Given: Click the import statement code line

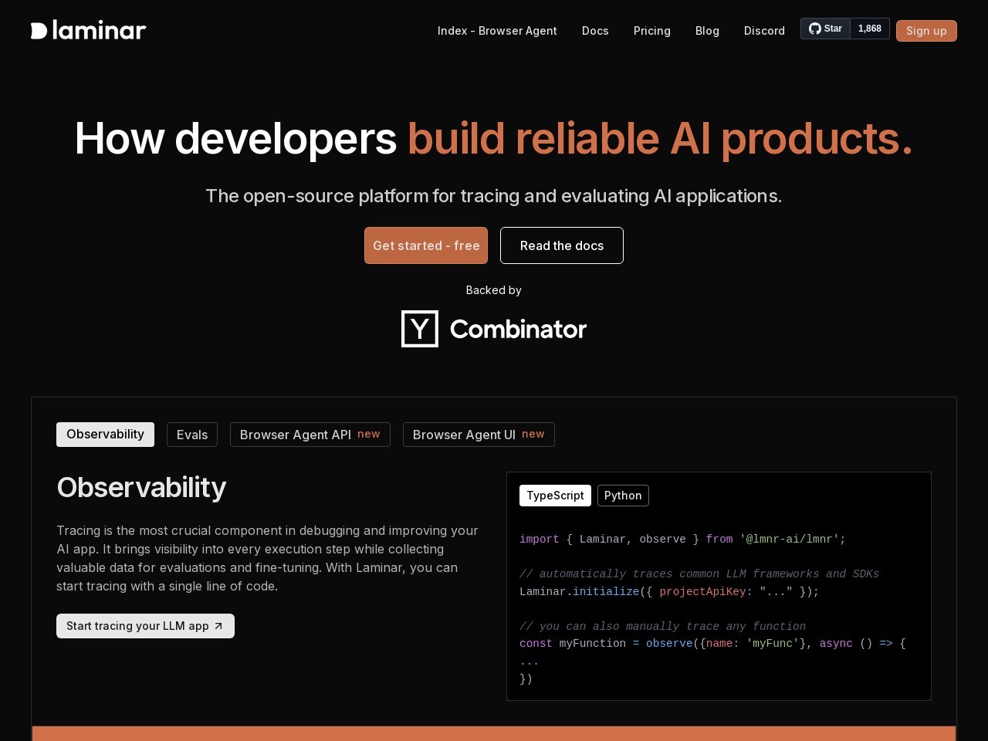Looking at the screenshot, I should pyautogui.click(x=682, y=540).
